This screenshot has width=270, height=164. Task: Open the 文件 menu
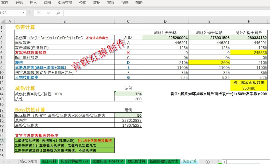(5, 2)
